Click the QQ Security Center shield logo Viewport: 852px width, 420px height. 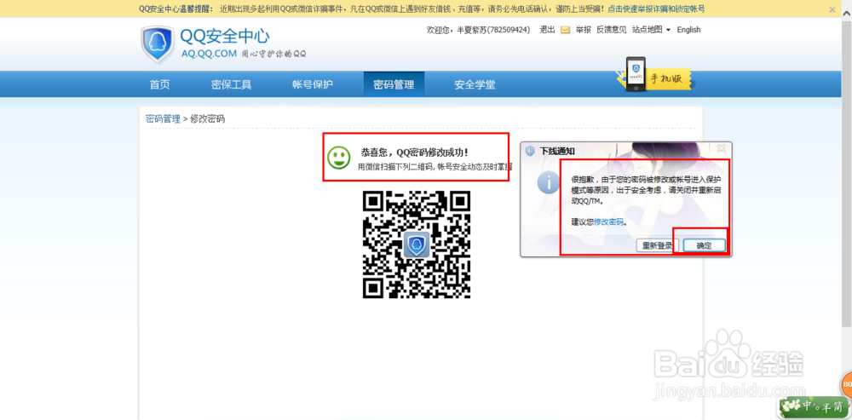[158, 44]
